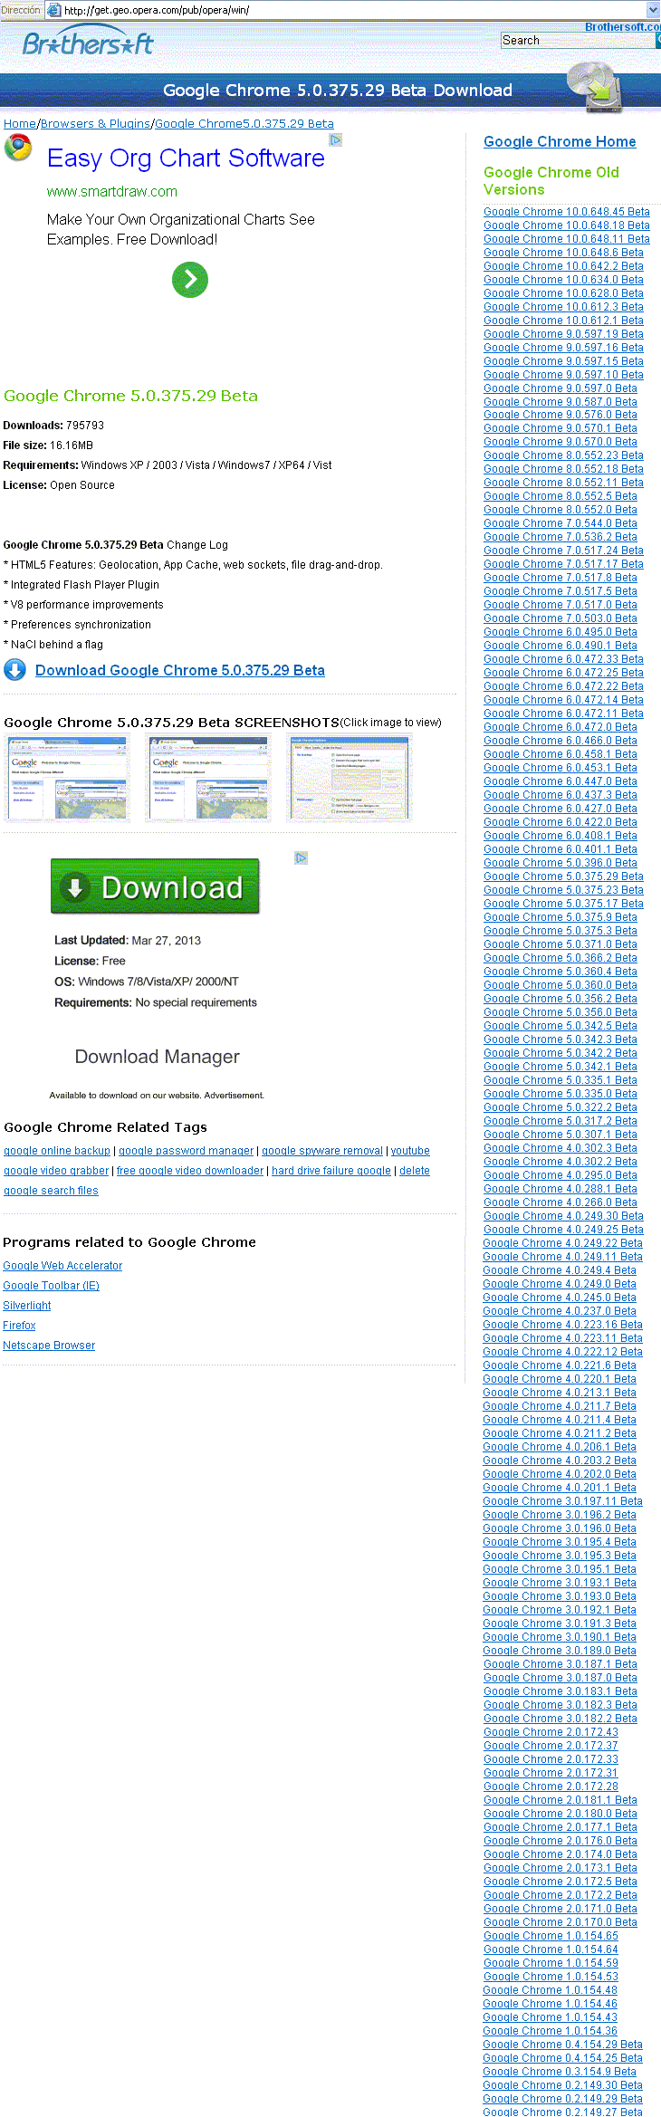Click the CD download icon in header
This screenshot has height=2117, width=661.
click(595, 86)
